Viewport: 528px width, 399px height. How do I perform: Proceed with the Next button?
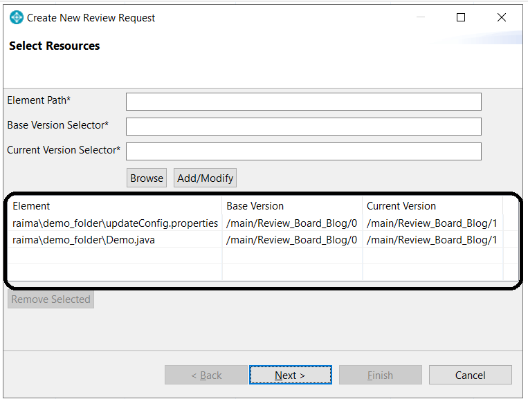(x=290, y=375)
